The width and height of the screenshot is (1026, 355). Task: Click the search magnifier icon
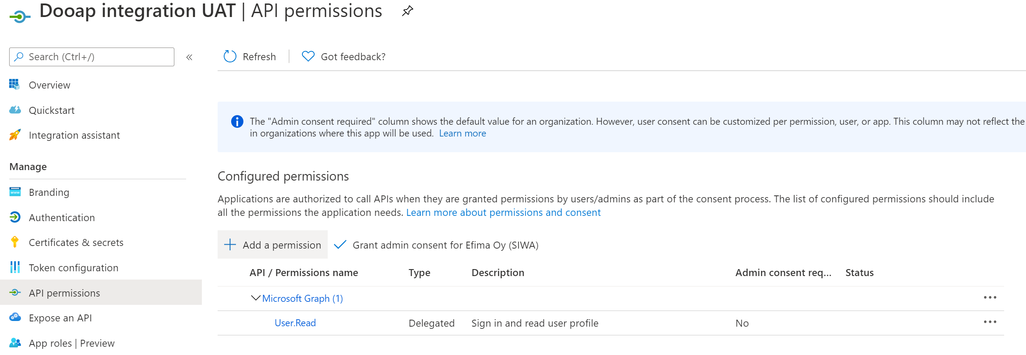pyautogui.click(x=19, y=57)
